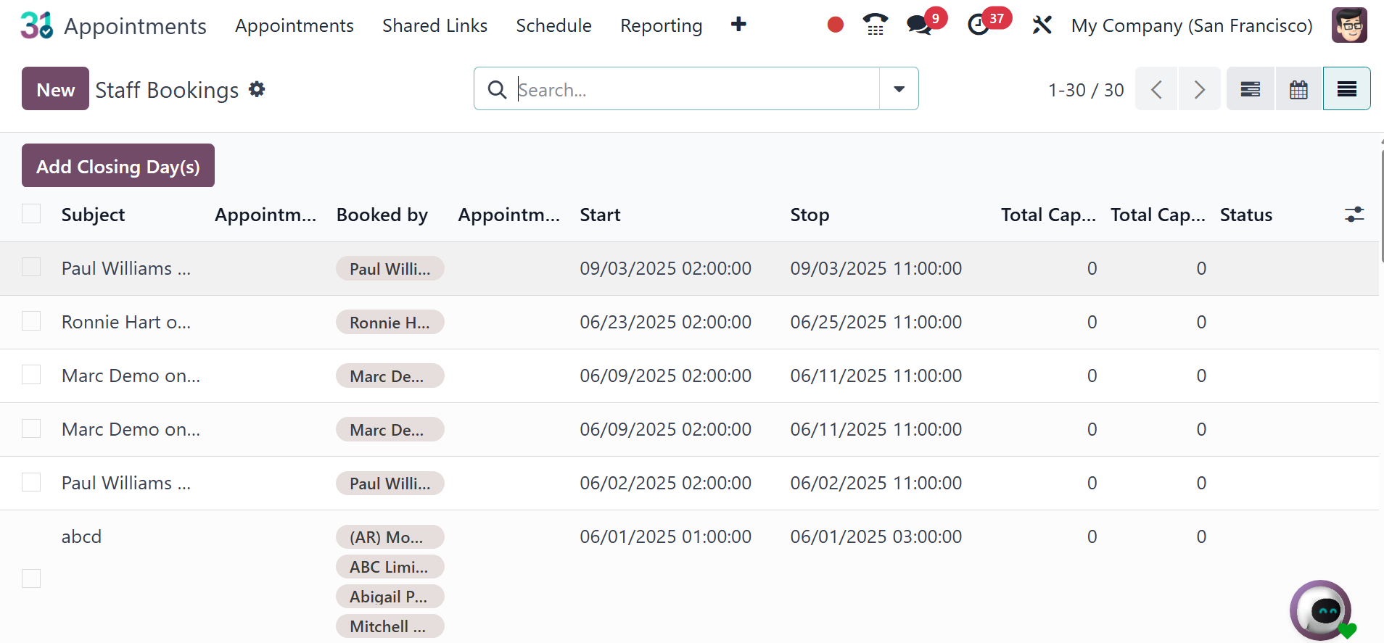Select the abcd booking row checkbox
1384x643 pixels.
31,578
